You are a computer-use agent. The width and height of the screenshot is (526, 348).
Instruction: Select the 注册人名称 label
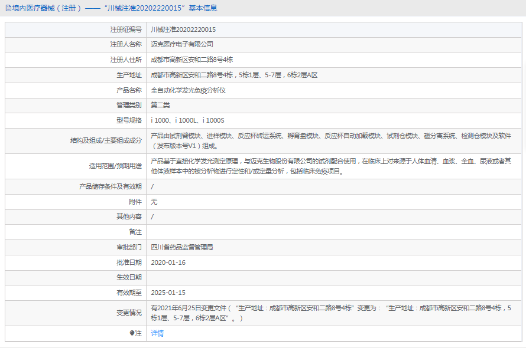click(x=126, y=45)
